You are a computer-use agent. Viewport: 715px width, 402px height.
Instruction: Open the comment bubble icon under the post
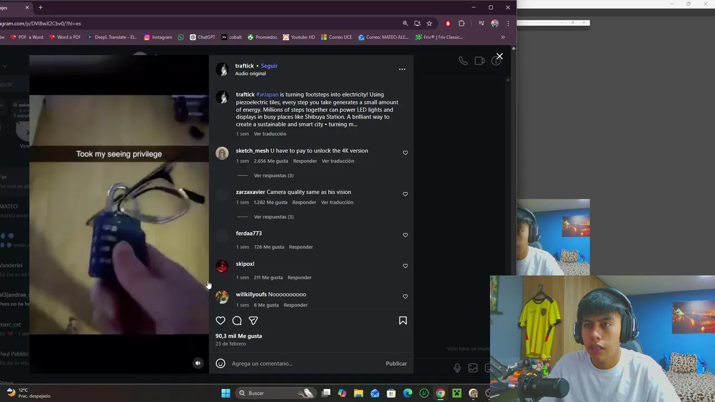pyautogui.click(x=237, y=320)
